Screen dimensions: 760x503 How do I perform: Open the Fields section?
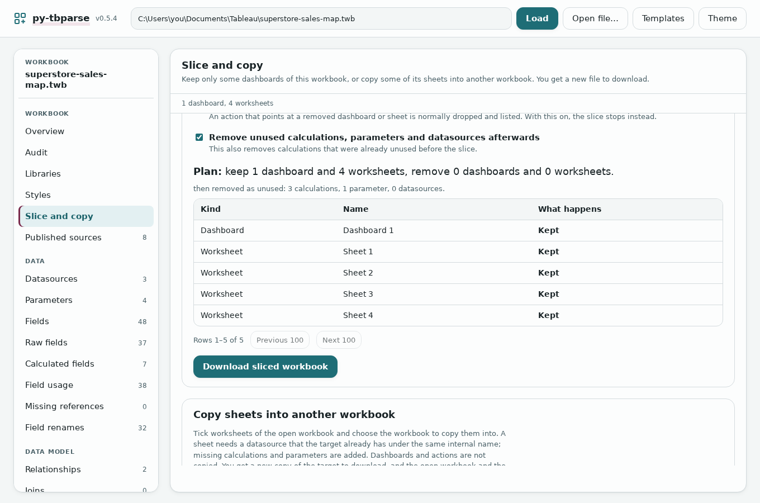pos(86,321)
